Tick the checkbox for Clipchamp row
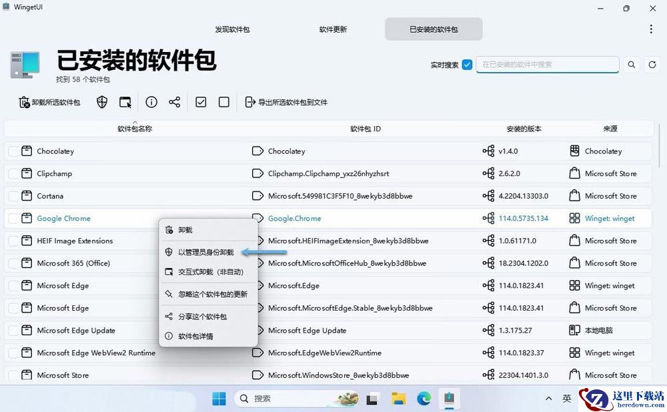Viewport: 667px width, 412px height. [13, 173]
